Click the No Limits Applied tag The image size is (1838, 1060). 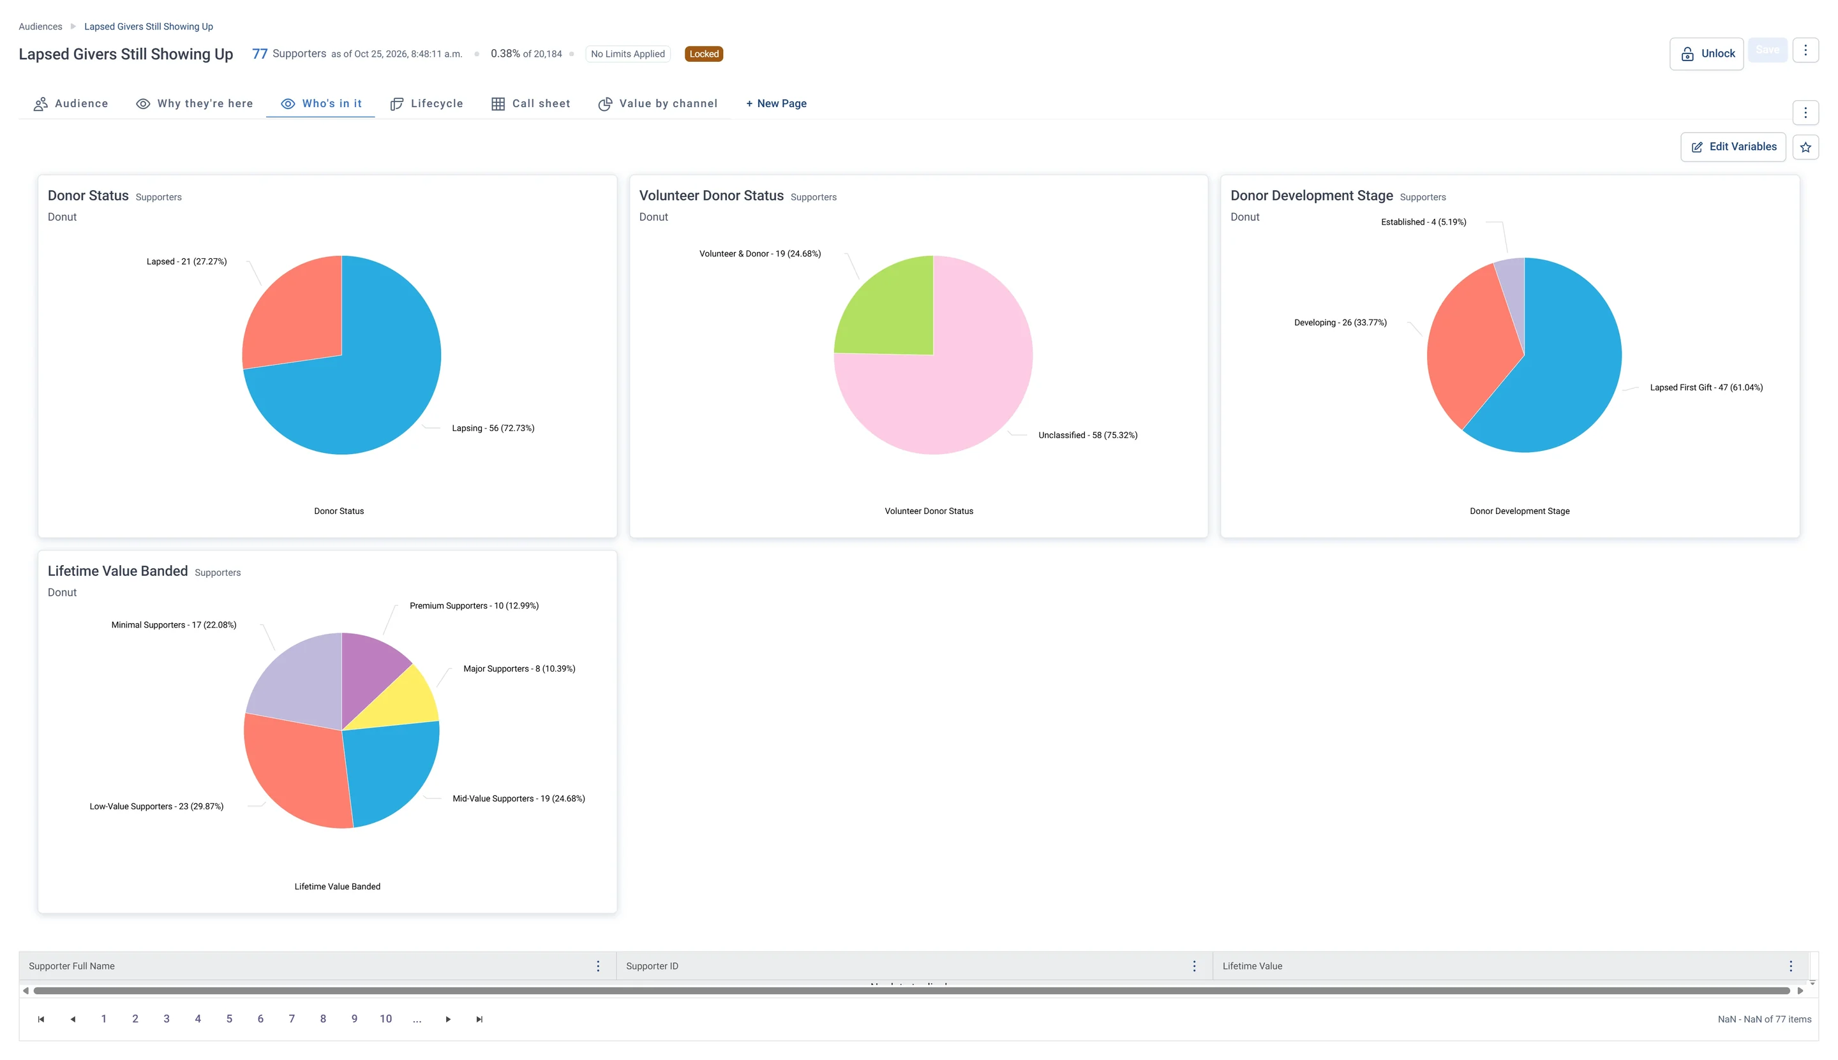(627, 54)
